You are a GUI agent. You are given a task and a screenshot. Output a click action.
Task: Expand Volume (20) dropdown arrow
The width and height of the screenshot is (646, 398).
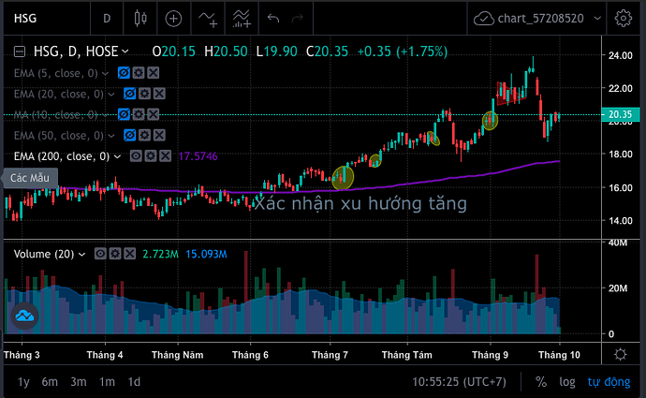click(81, 255)
